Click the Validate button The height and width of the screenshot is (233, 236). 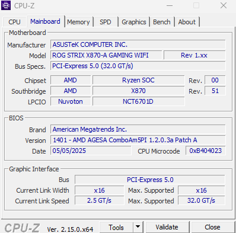[167, 227]
